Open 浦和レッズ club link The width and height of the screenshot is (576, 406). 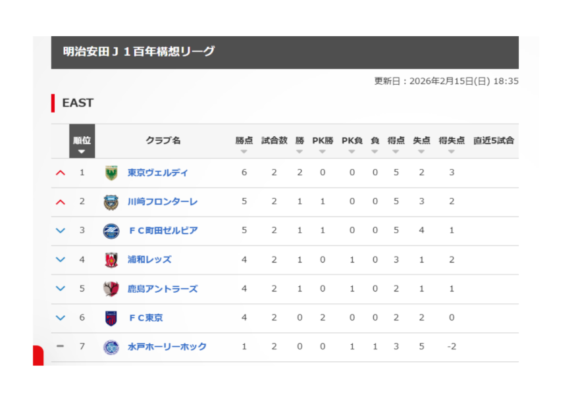point(149,260)
